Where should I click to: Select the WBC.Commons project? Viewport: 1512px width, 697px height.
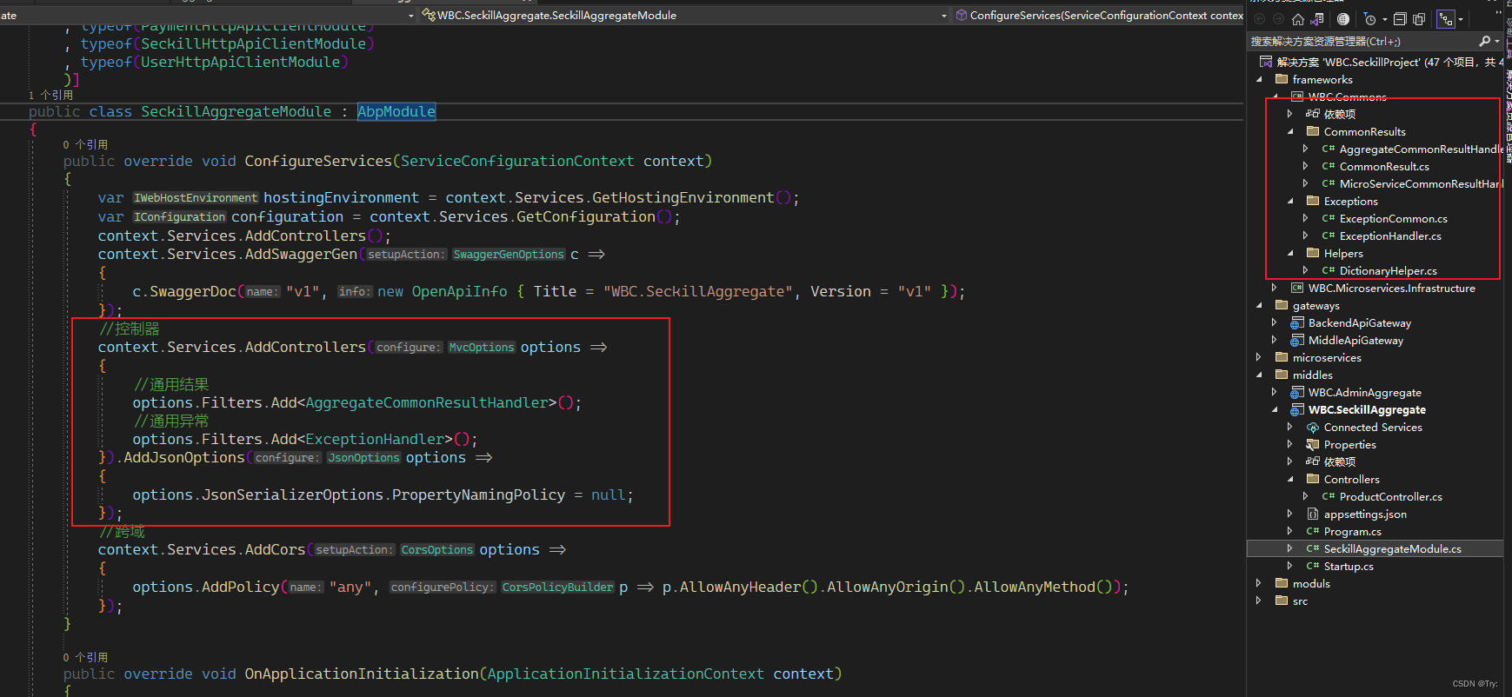pos(1347,96)
